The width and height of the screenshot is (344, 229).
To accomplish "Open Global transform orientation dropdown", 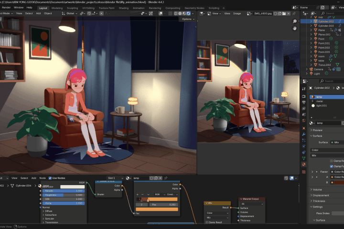I will pyautogui.click(x=70, y=13).
